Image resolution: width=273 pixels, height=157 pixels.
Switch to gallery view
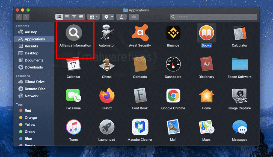pyautogui.click(x=81, y=17)
